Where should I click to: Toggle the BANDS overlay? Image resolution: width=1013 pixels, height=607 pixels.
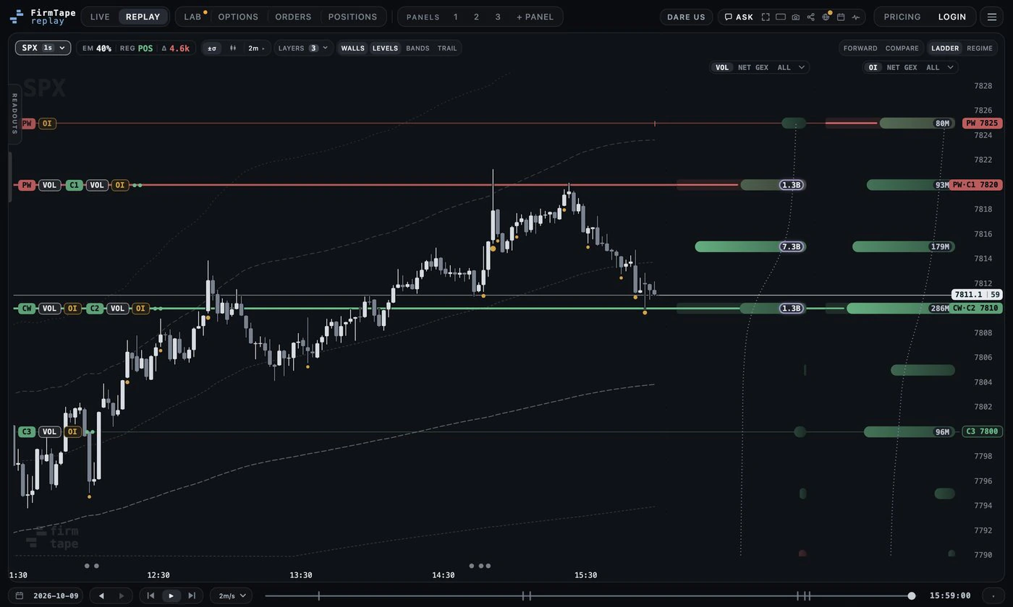tap(418, 48)
